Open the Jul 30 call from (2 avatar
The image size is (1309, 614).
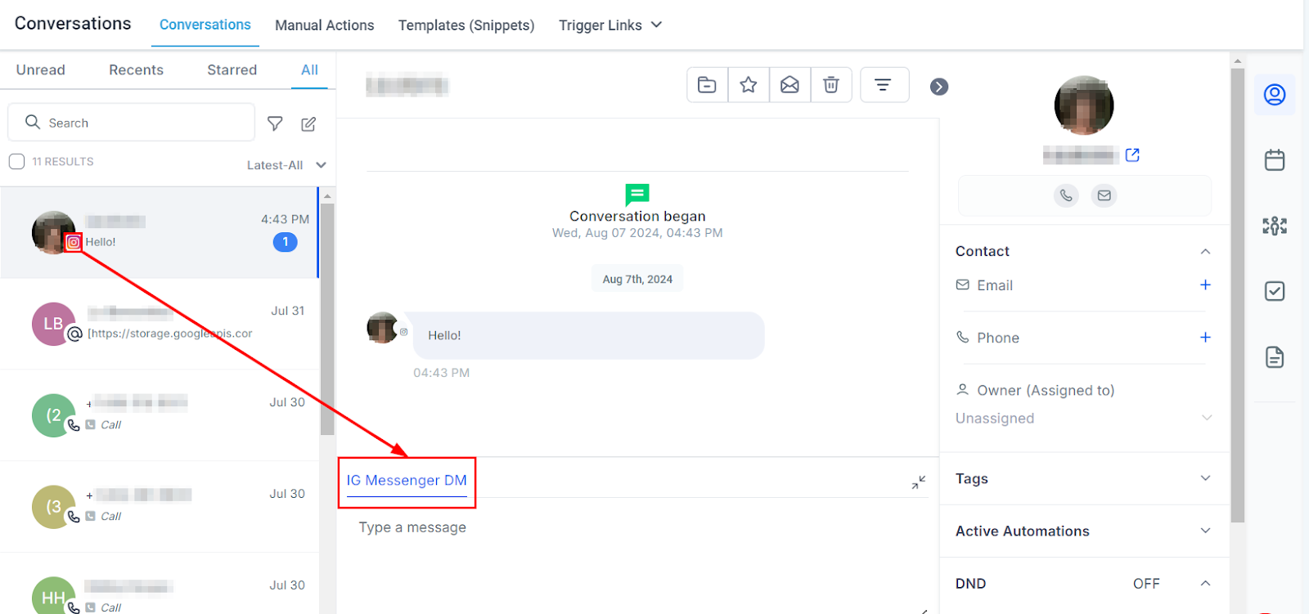coord(160,415)
